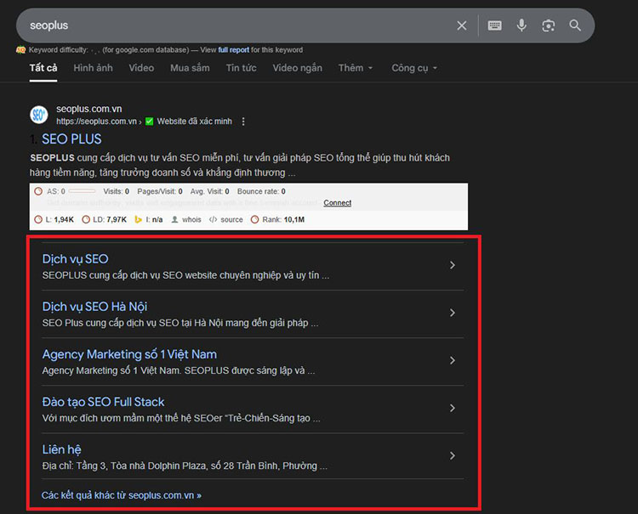This screenshot has width=638, height=514.
Task: Click the AS score circle icon
Action: pos(38,191)
